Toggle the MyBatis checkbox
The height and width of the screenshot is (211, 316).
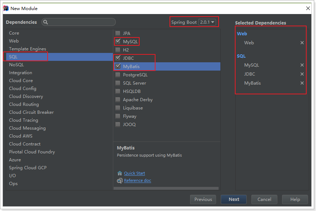118,66
